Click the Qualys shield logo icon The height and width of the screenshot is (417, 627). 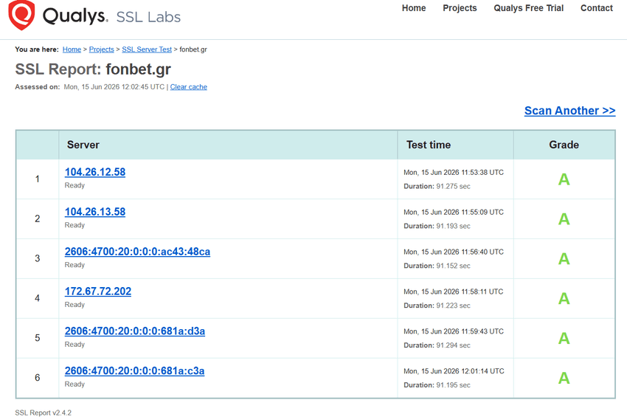(21, 15)
